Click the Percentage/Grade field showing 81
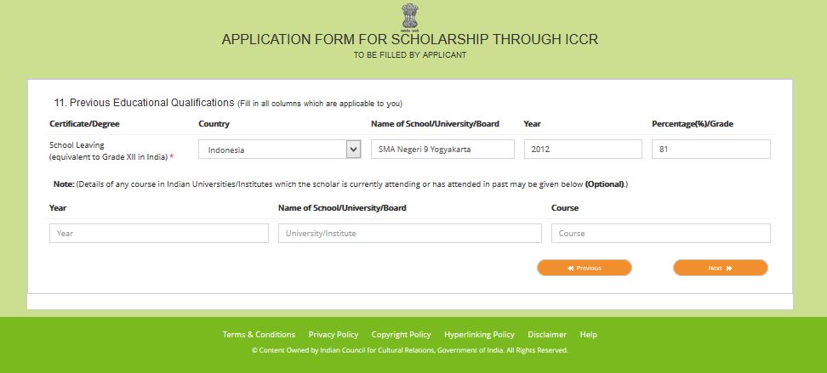This screenshot has width=827, height=373. coord(710,150)
